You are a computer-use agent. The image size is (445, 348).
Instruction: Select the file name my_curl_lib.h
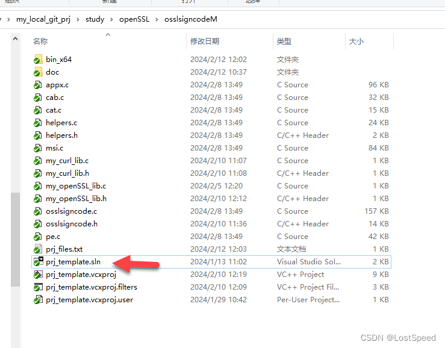pos(67,173)
